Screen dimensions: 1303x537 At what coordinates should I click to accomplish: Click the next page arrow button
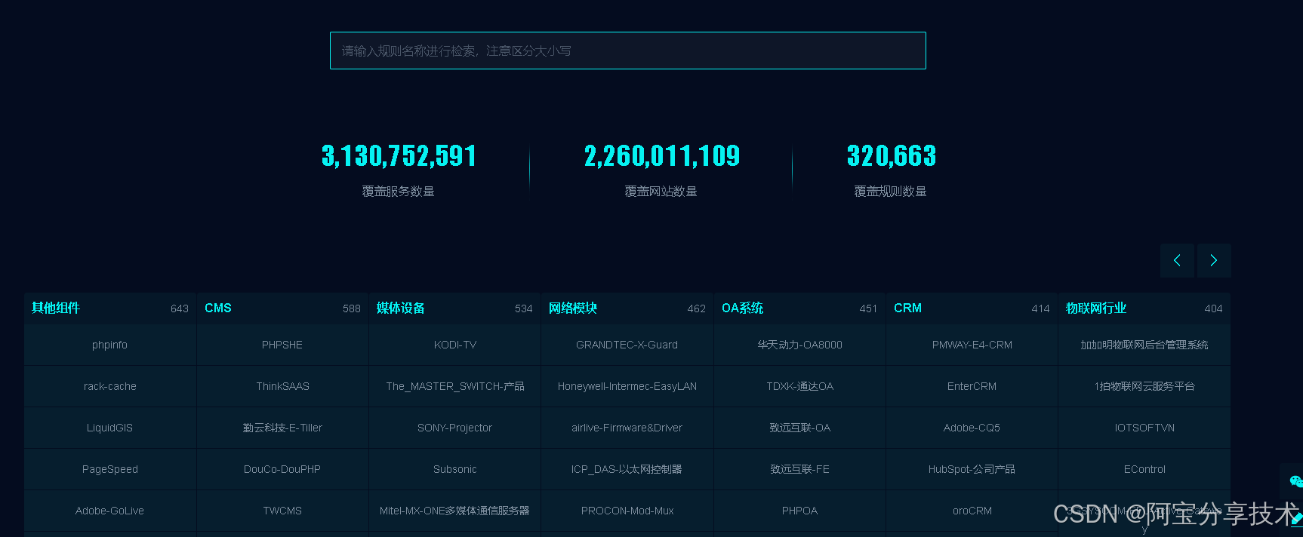coord(1214,260)
